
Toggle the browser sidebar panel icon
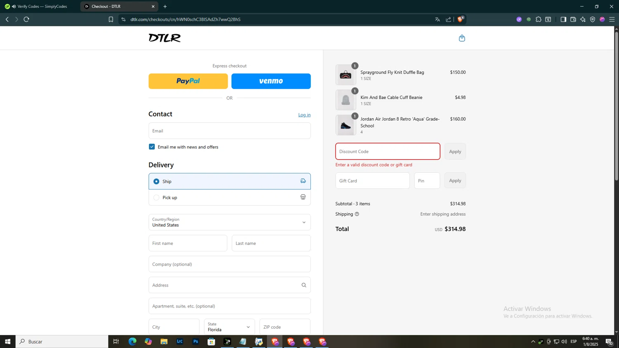pos(563,19)
